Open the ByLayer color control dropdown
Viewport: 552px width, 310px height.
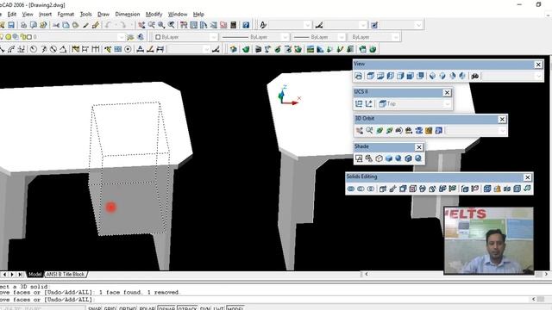tap(214, 37)
